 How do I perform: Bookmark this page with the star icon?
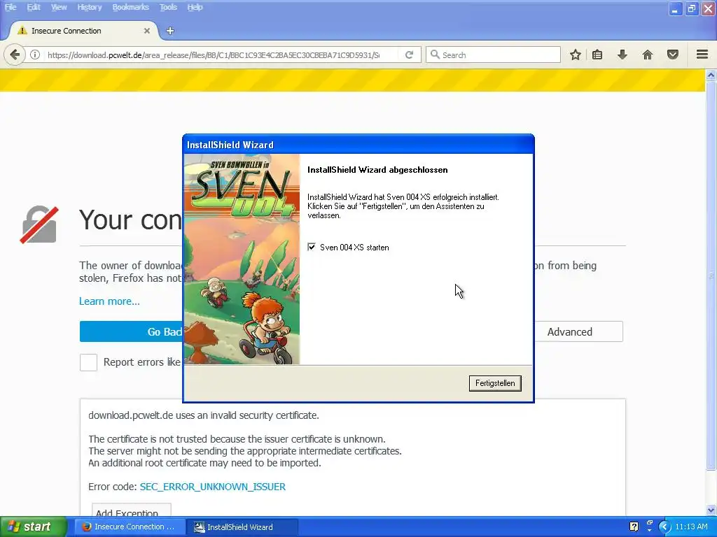[576, 55]
